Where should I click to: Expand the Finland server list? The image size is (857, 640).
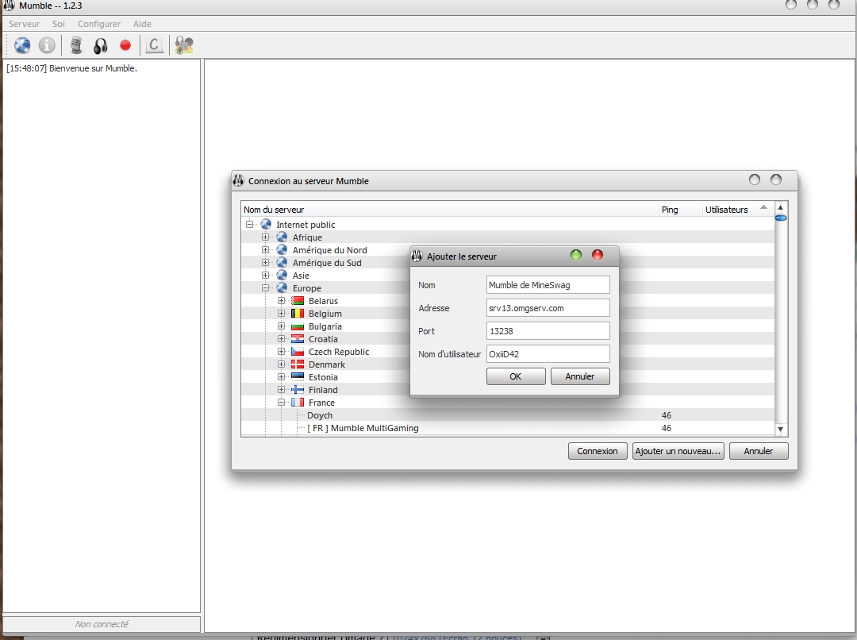pos(282,389)
